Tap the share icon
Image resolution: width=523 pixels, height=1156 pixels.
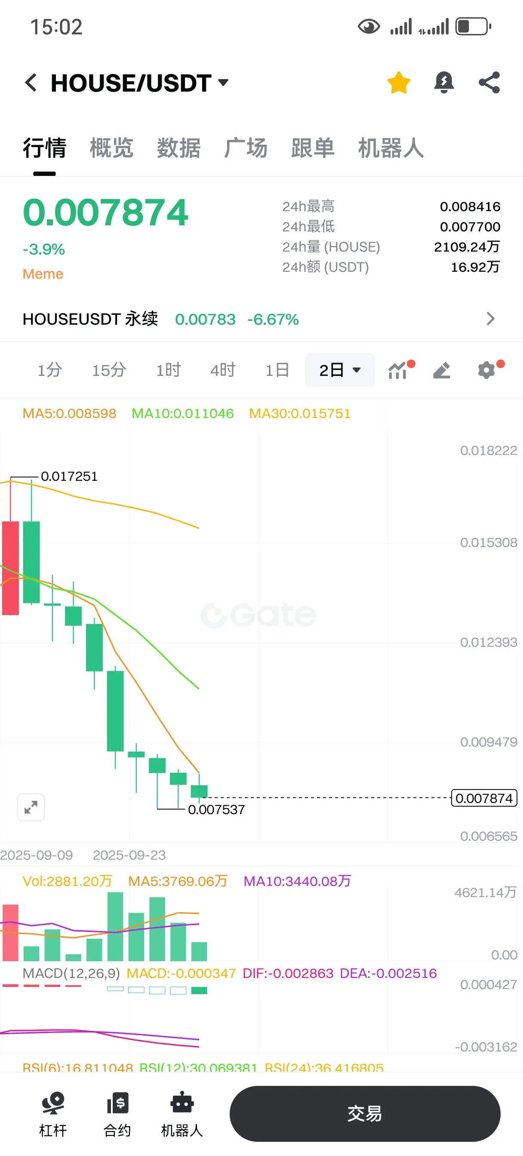tap(489, 83)
